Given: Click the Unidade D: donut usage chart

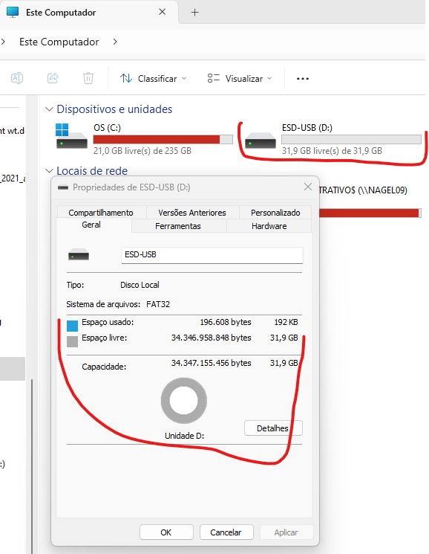Looking at the screenshot, I should [183, 400].
